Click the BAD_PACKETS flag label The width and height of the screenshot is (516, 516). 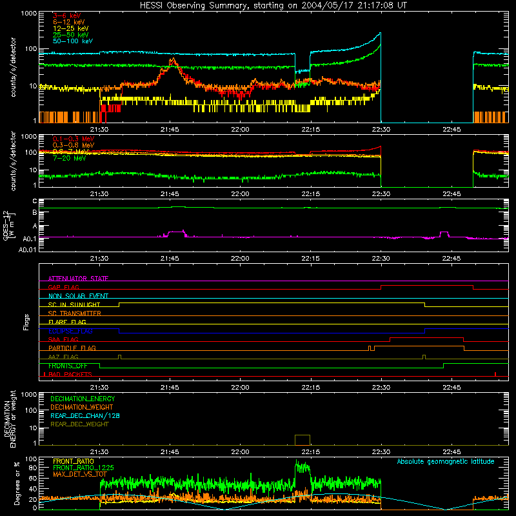tap(70, 374)
